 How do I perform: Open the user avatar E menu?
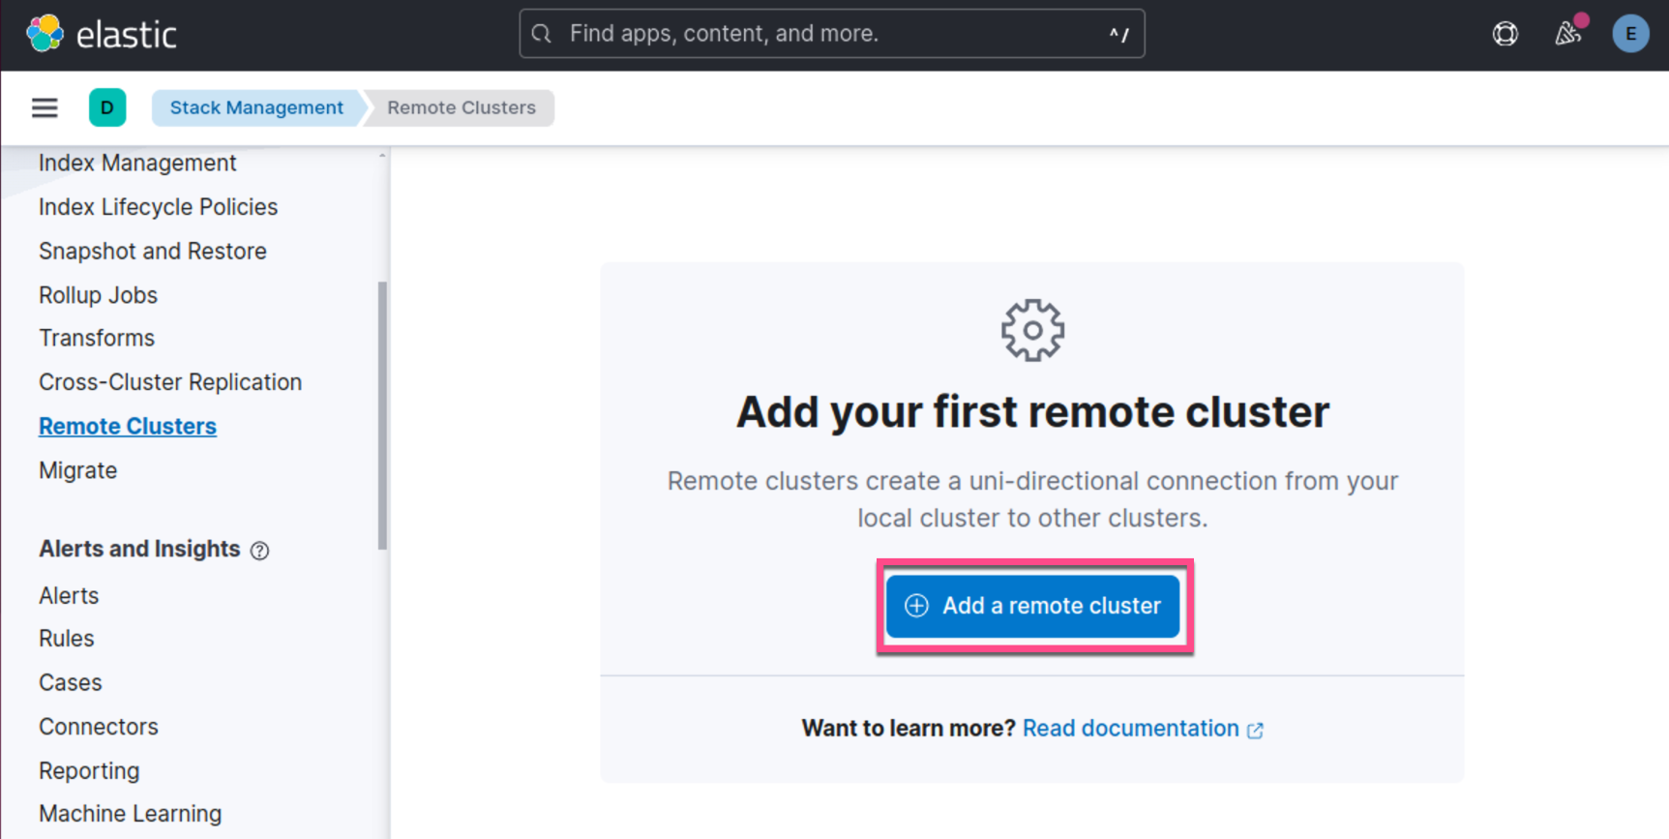(1630, 35)
